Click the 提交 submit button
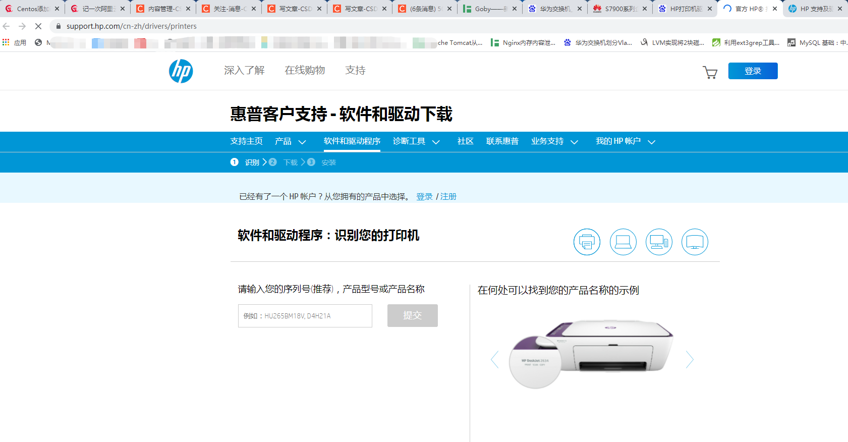848x442 pixels. [413, 315]
